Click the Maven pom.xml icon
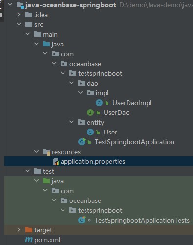The height and width of the screenshot is (245, 193). coord(29,240)
